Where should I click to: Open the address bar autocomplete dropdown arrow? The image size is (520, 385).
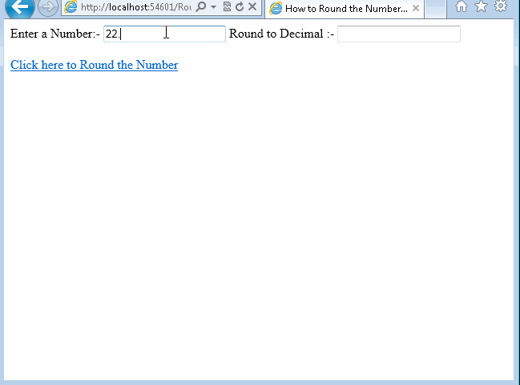[x=214, y=6]
